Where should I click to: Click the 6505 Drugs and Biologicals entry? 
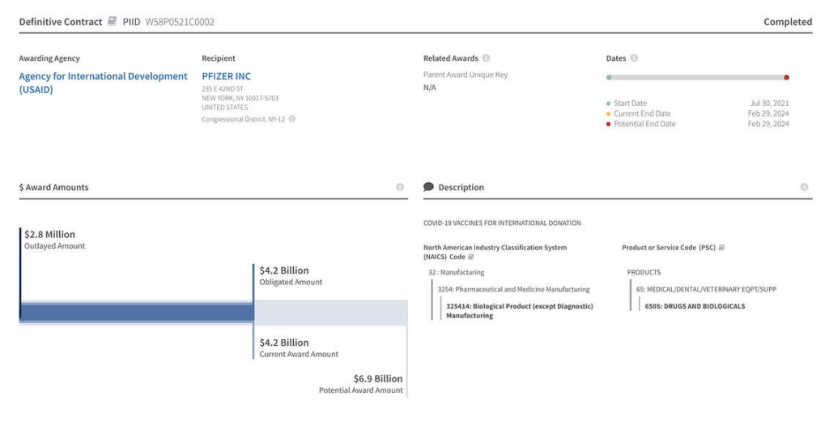coord(695,306)
